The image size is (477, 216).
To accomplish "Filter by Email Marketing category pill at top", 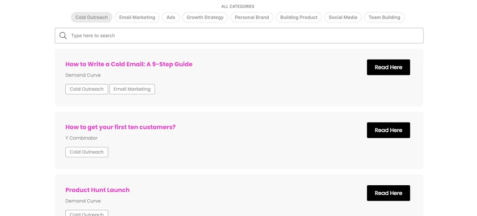I will tap(137, 17).
